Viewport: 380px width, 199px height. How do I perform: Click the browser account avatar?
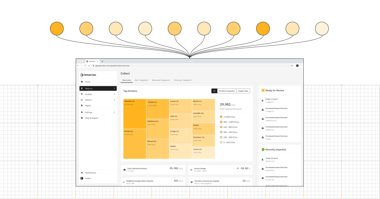pos(297,65)
